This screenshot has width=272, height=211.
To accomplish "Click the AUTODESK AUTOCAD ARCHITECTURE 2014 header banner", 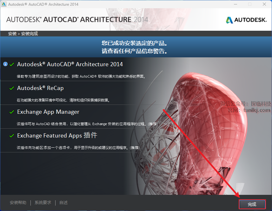I will coord(77,20).
